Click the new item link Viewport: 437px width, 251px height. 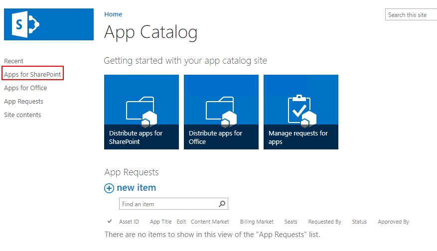coord(136,188)
